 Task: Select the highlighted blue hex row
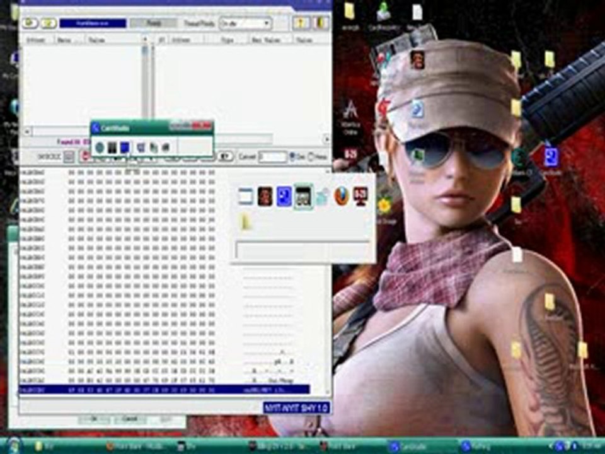pyautogui.click(x=164, y=390)
